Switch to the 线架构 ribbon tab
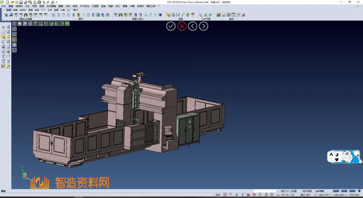The height and width of the screenshot is (198, 363). (x=23, y=9)
